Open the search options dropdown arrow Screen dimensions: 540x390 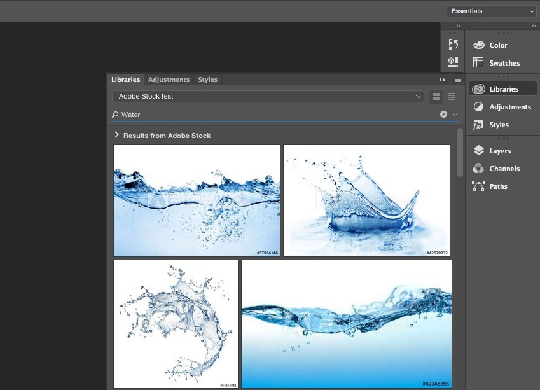(455, 115)
